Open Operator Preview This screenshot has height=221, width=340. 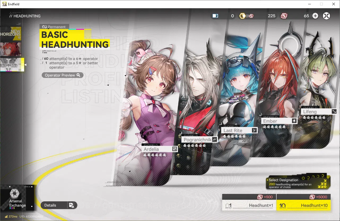(63, 75)
